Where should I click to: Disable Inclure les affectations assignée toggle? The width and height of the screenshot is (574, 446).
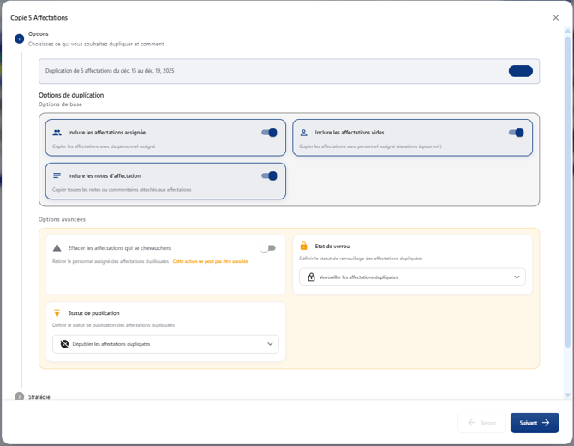(x=269, y=133)
